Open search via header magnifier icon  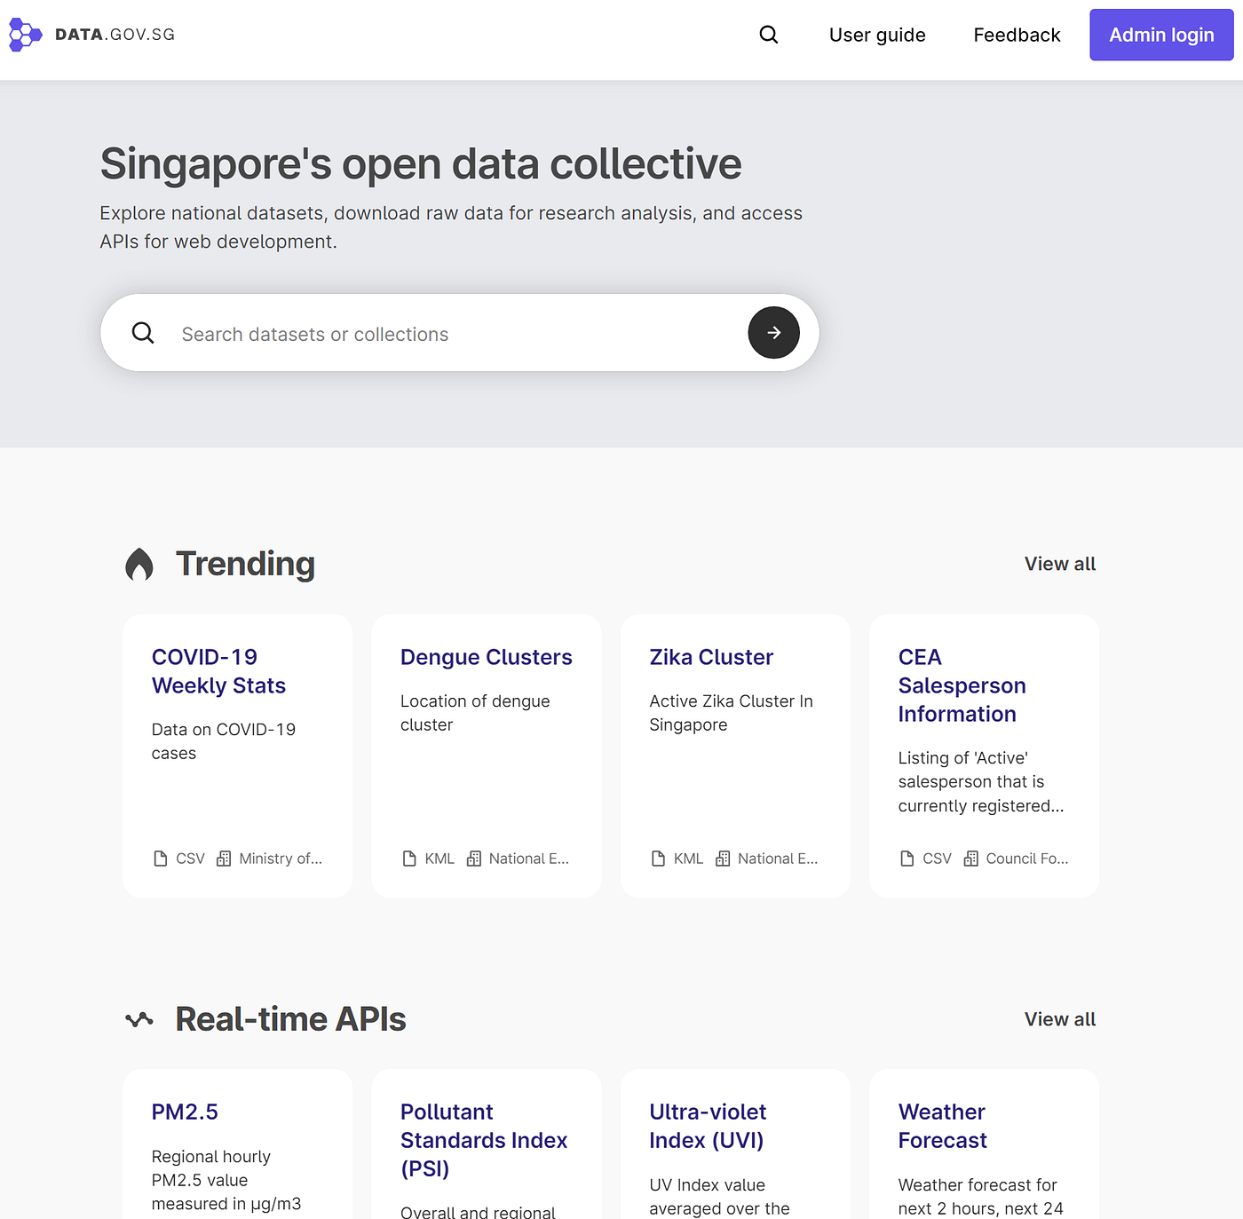[769, 35]
